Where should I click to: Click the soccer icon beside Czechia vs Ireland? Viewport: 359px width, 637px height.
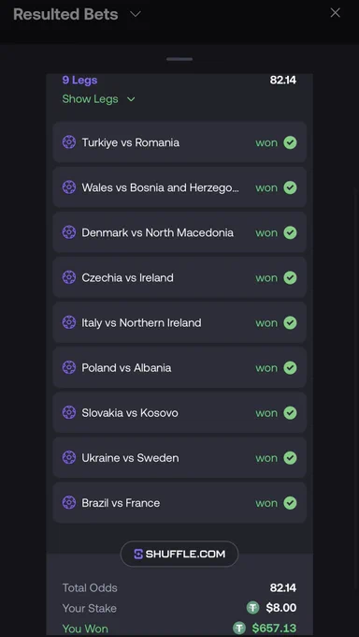tap(69, 277)
